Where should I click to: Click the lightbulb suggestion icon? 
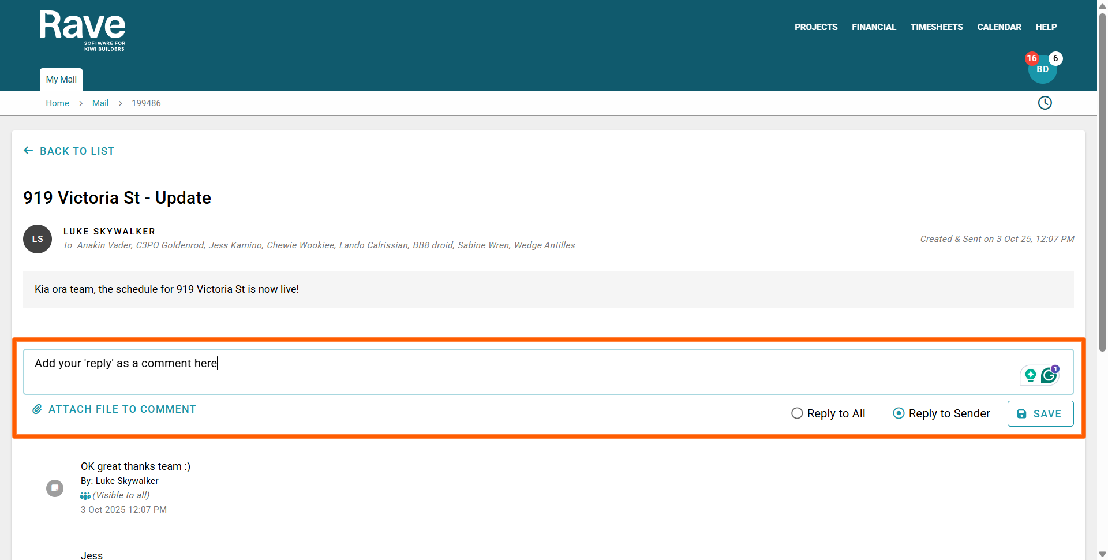(x=1030, y=376)
